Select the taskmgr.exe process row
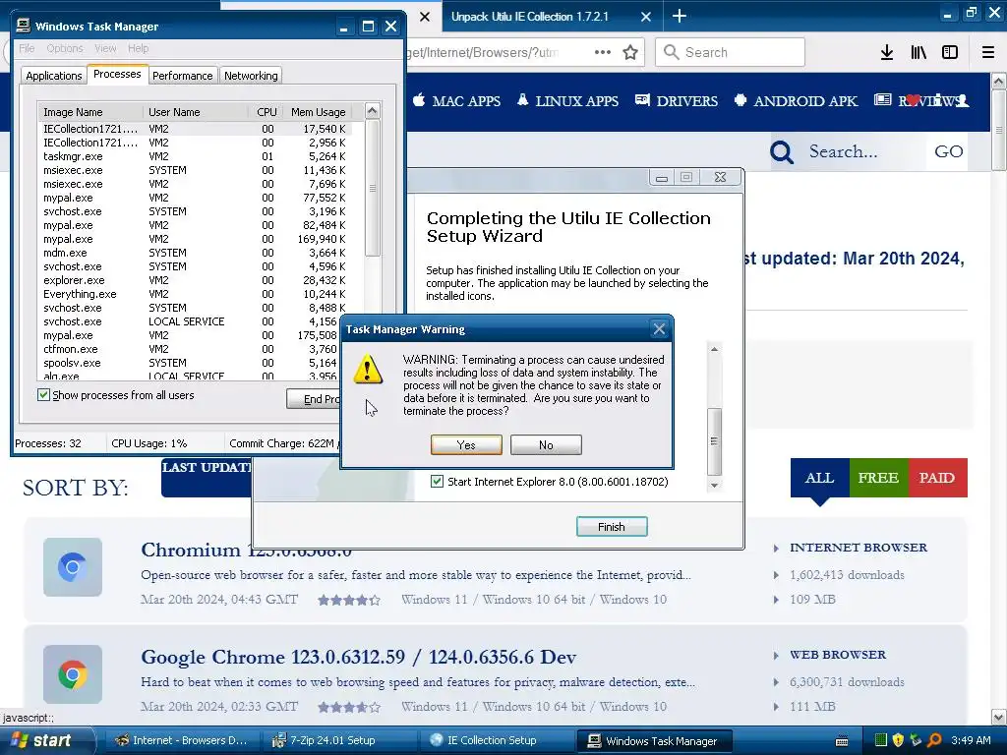 (195, 156)
